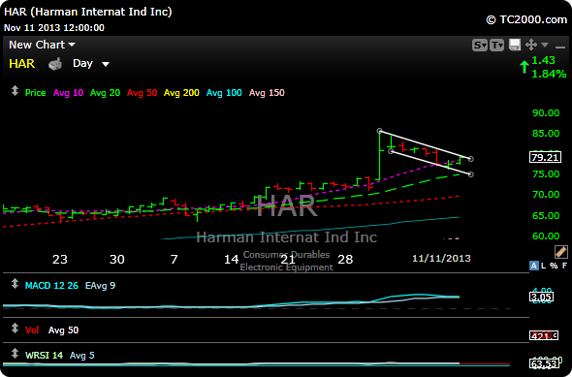Open the gray arrow menu beside move icon

pyautogui.click(x=545, y=45)
